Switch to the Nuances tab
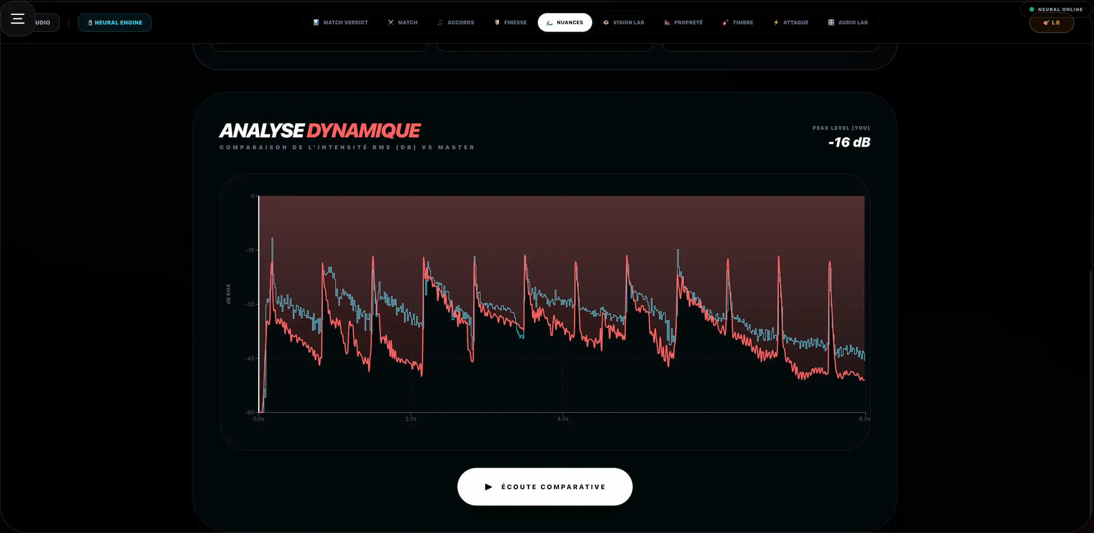 565,22
